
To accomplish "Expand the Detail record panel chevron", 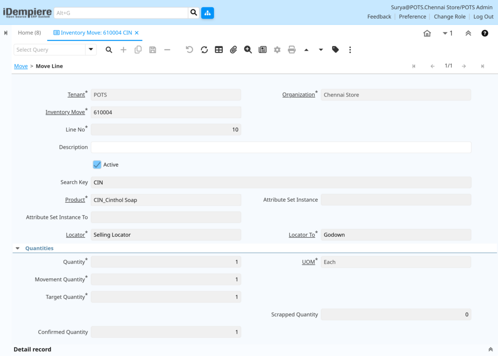I will (x=490, y=349).
